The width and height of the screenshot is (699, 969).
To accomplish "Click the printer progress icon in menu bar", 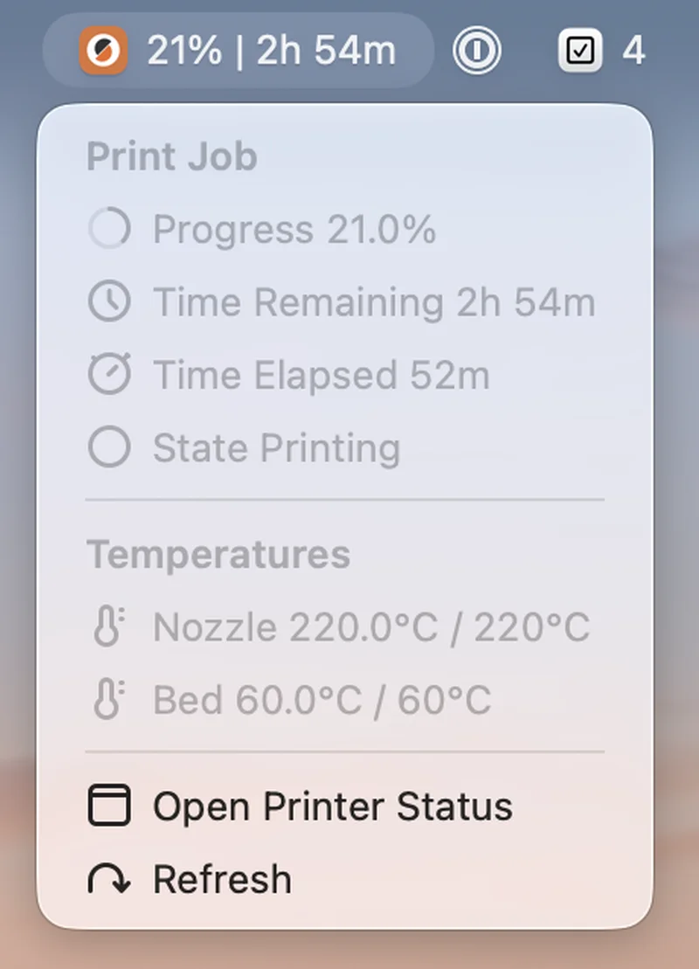I will [103, 50].
